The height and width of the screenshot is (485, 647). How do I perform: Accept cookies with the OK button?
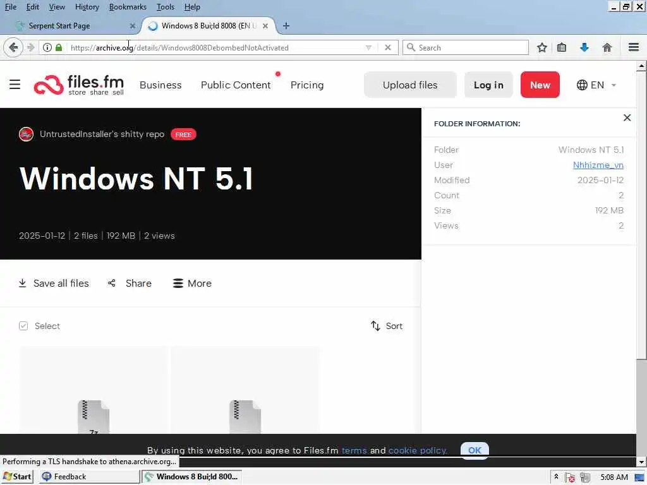point(475,450)
